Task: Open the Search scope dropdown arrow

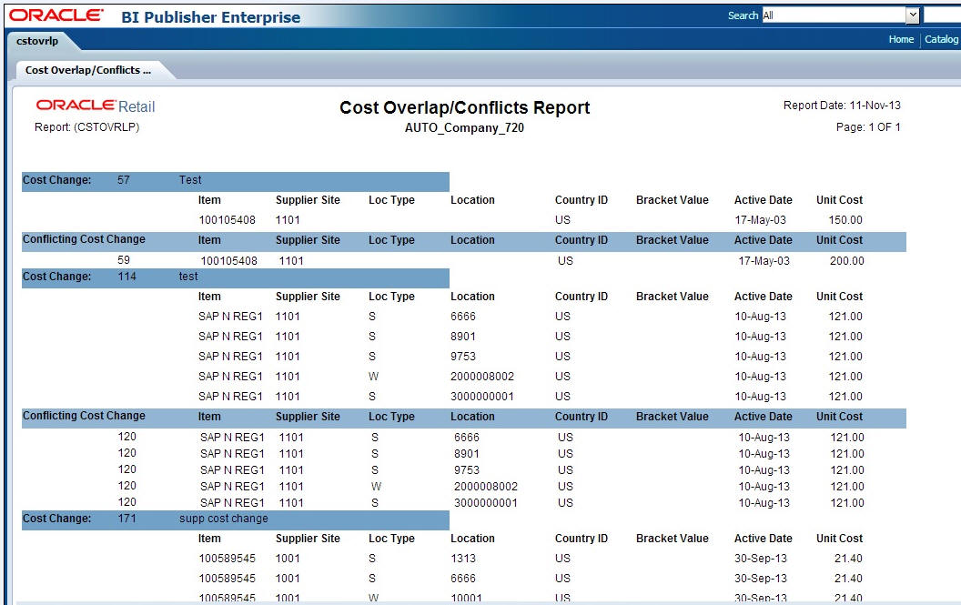Action: 912,15
